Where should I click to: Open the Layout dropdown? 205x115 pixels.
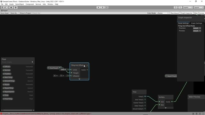[199, 7]
